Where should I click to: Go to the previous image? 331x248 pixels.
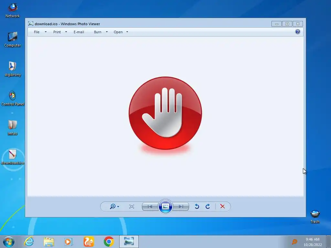click(x=150, y=206)
